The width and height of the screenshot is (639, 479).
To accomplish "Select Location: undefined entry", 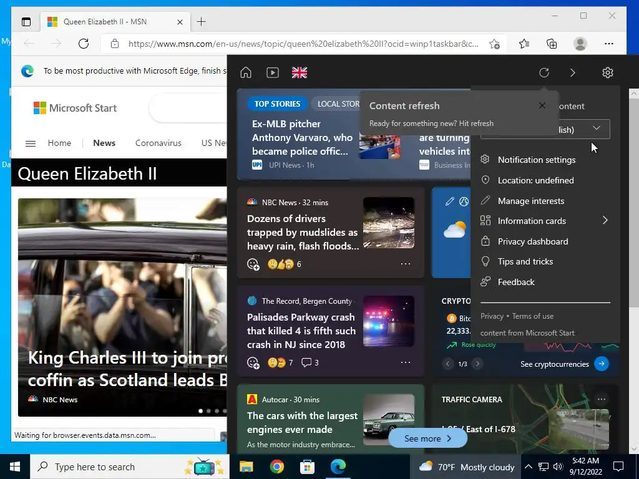I will (535, 180).
